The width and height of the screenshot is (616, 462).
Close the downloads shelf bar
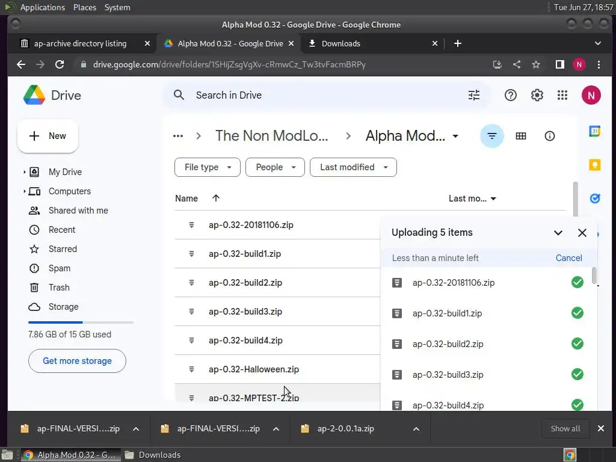(x=601, y=428)
